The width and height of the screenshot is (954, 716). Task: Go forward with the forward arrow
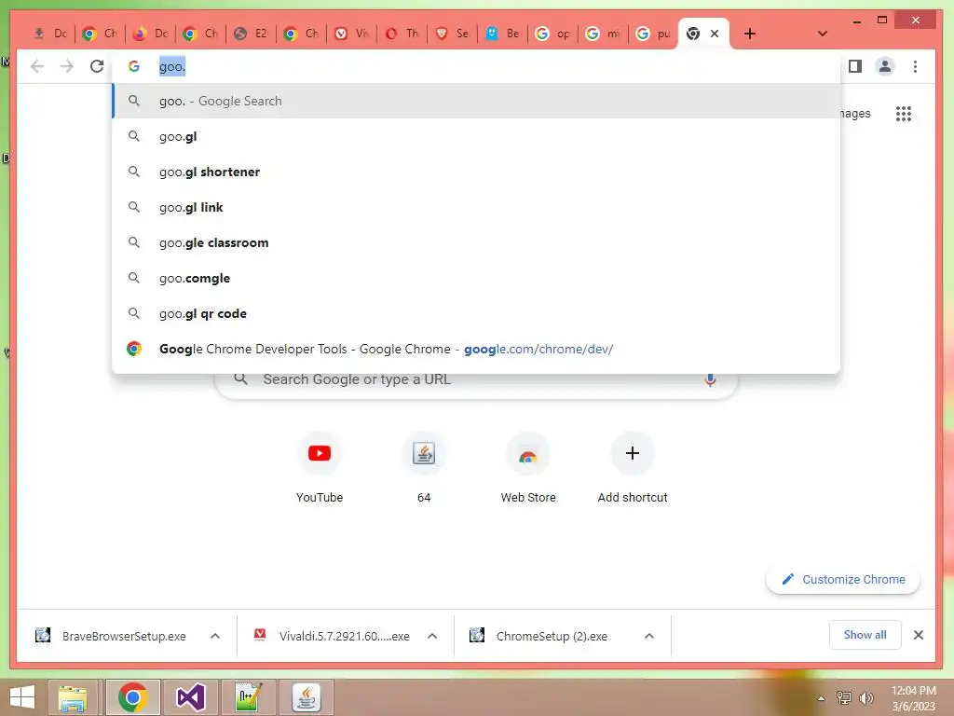coord(67,66)
